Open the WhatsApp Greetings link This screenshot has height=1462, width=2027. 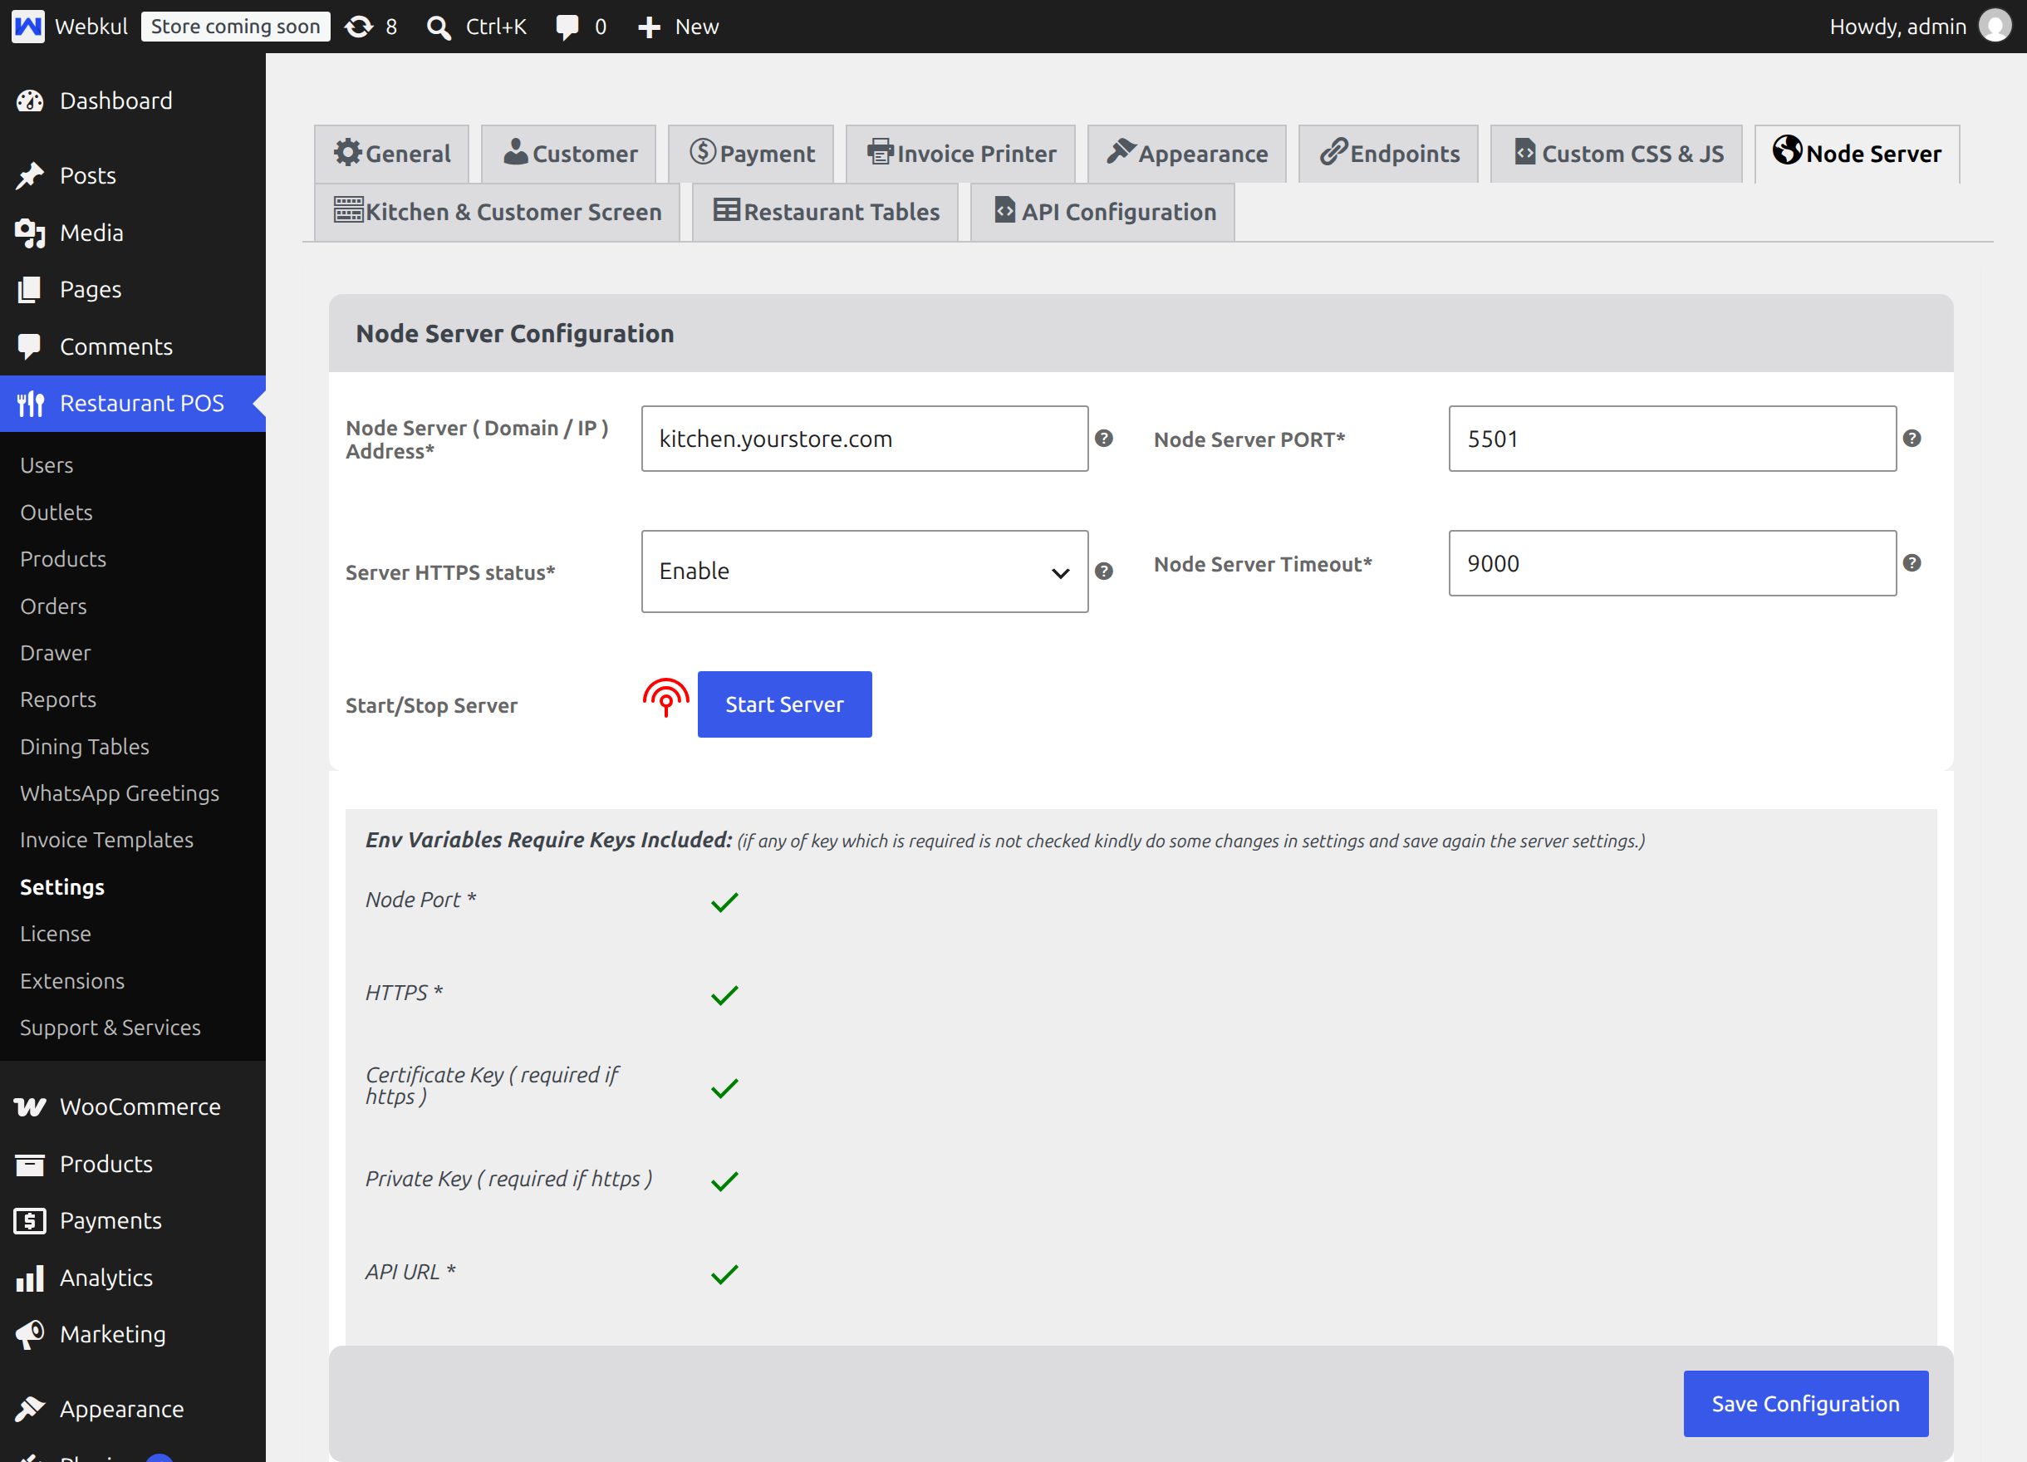point(120,793)
